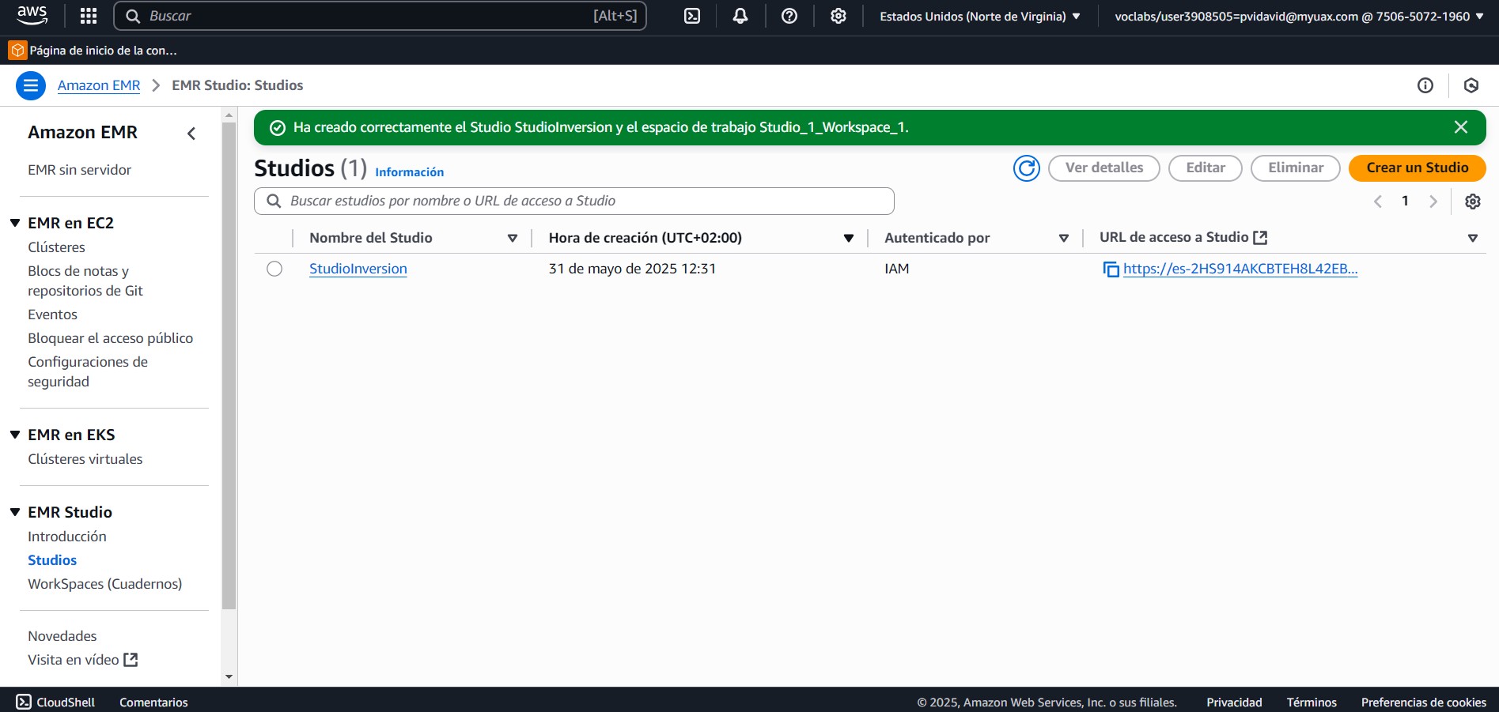
Task: Open the StudioInversion link
Action: (x=358, y=269)
